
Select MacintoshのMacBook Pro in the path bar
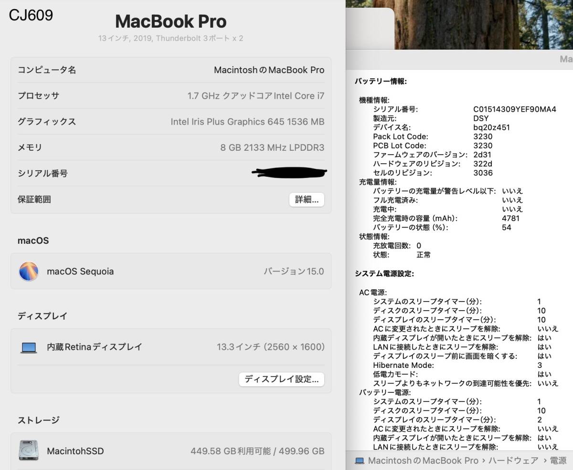[423, 461]
